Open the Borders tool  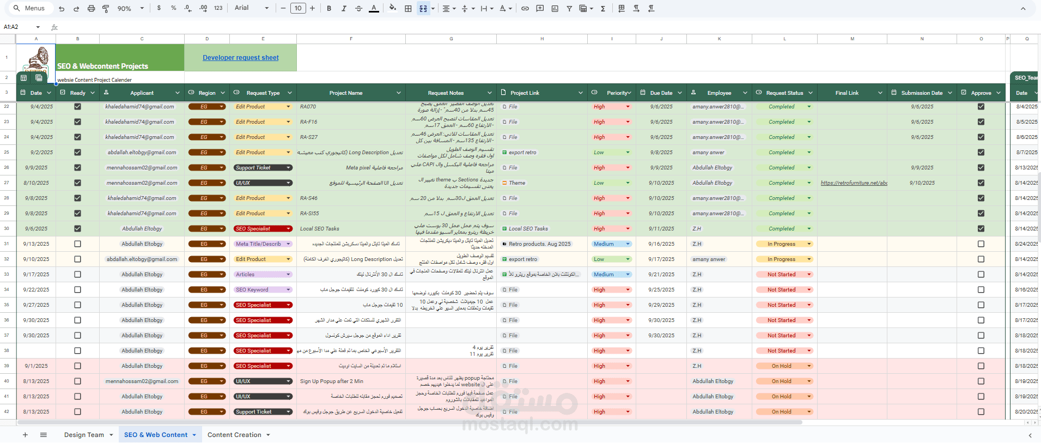pos(408,8)
